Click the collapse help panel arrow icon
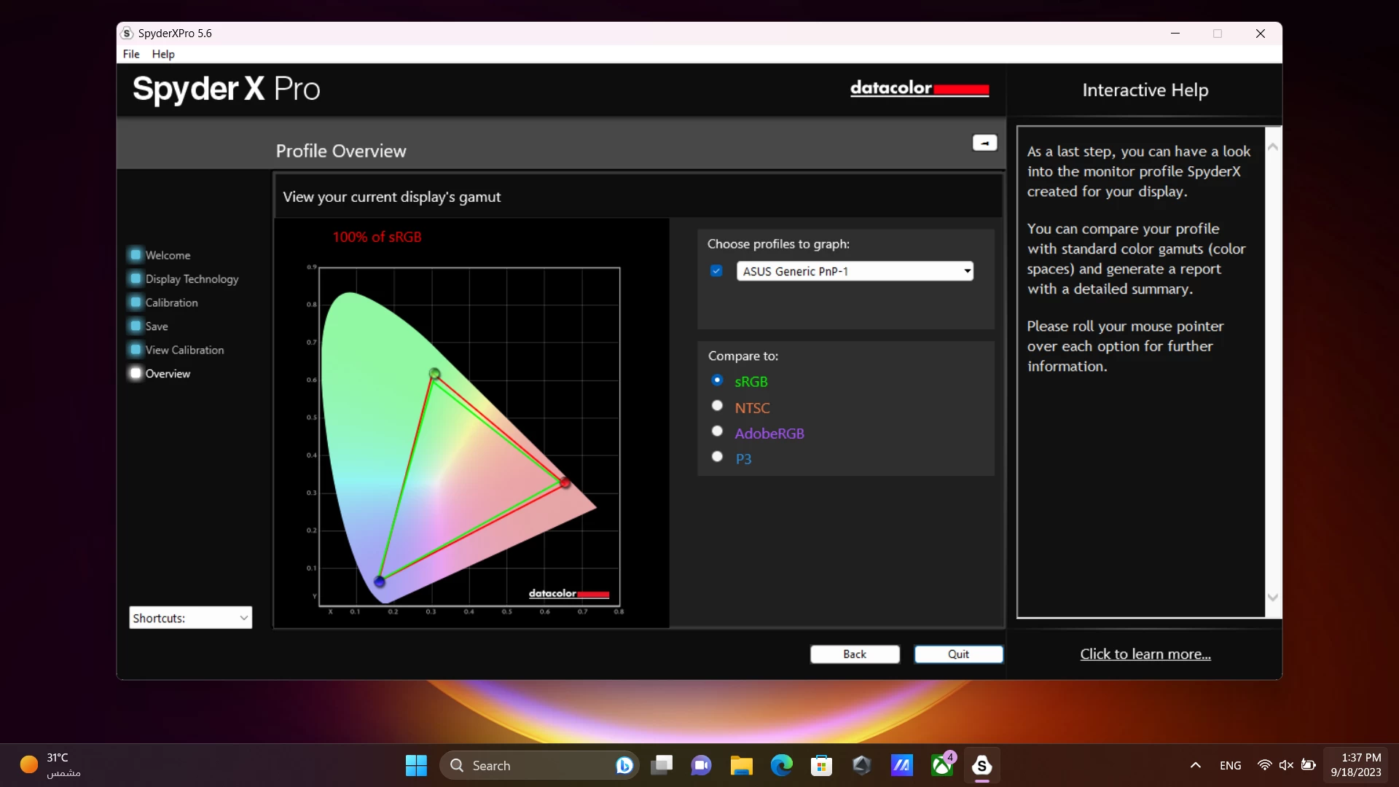 [984, 143]
